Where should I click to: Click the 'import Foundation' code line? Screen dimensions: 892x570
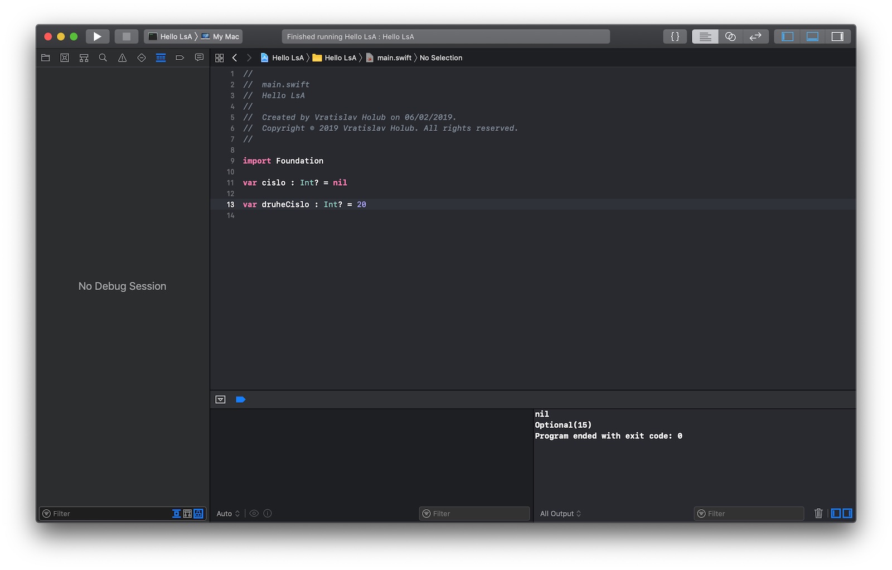[x=283, y=161]
